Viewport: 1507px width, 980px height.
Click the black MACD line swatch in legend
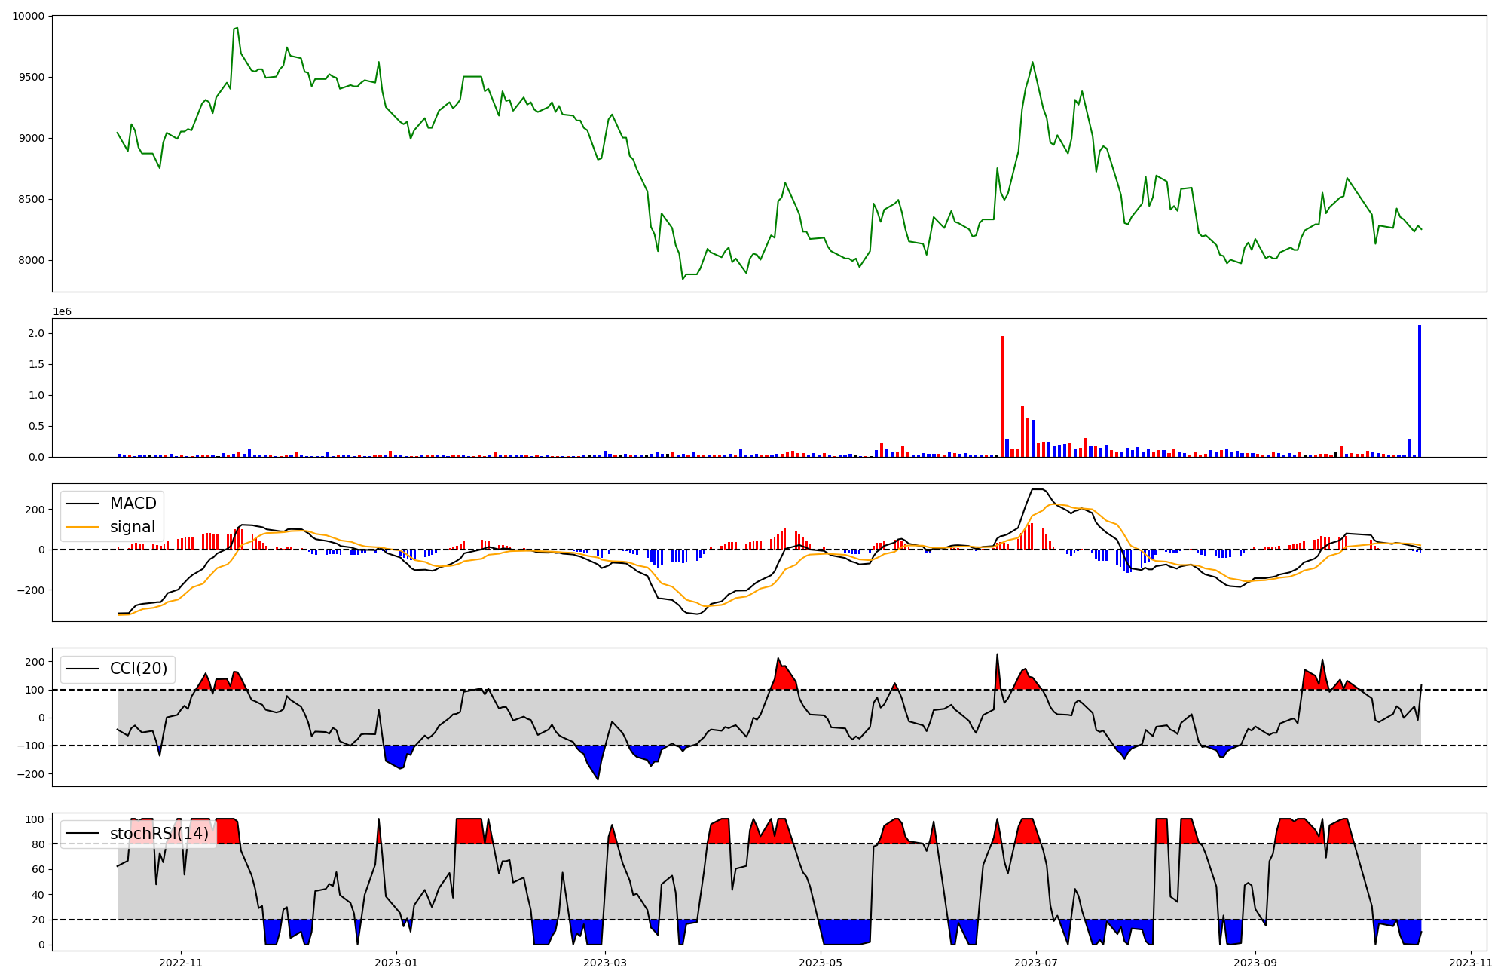(83, 504)
